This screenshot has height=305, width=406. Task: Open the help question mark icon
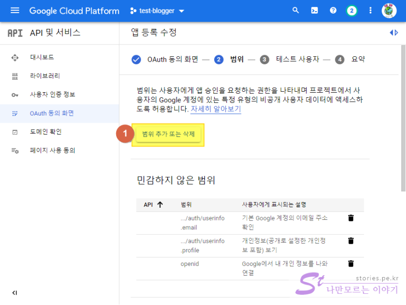(333, 11)
